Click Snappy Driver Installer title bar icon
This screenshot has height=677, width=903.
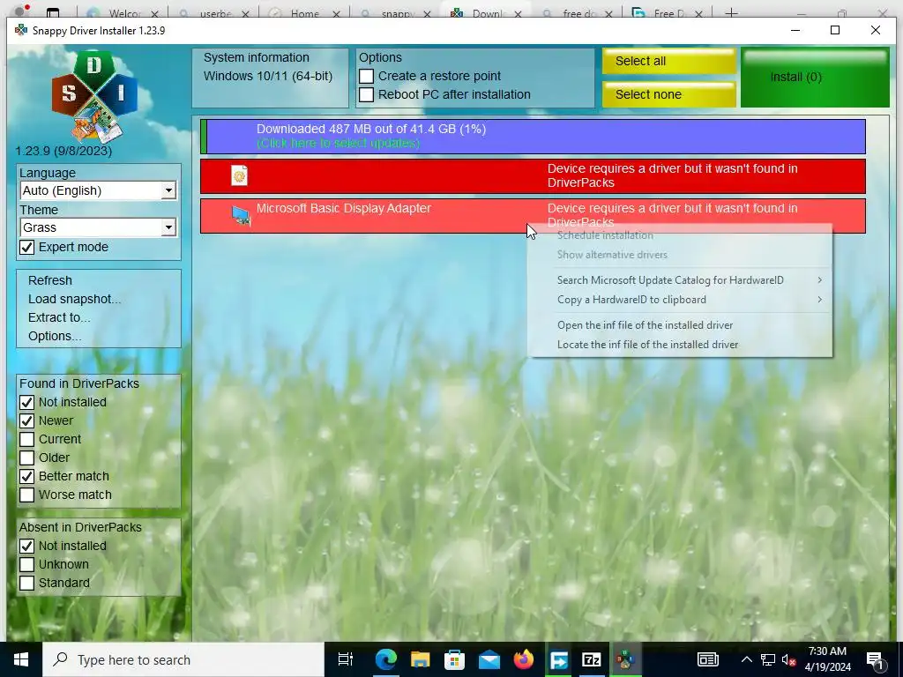pyautogui.click(x=21, y=30)
